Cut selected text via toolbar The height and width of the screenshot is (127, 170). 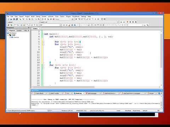tap(27, 19)
